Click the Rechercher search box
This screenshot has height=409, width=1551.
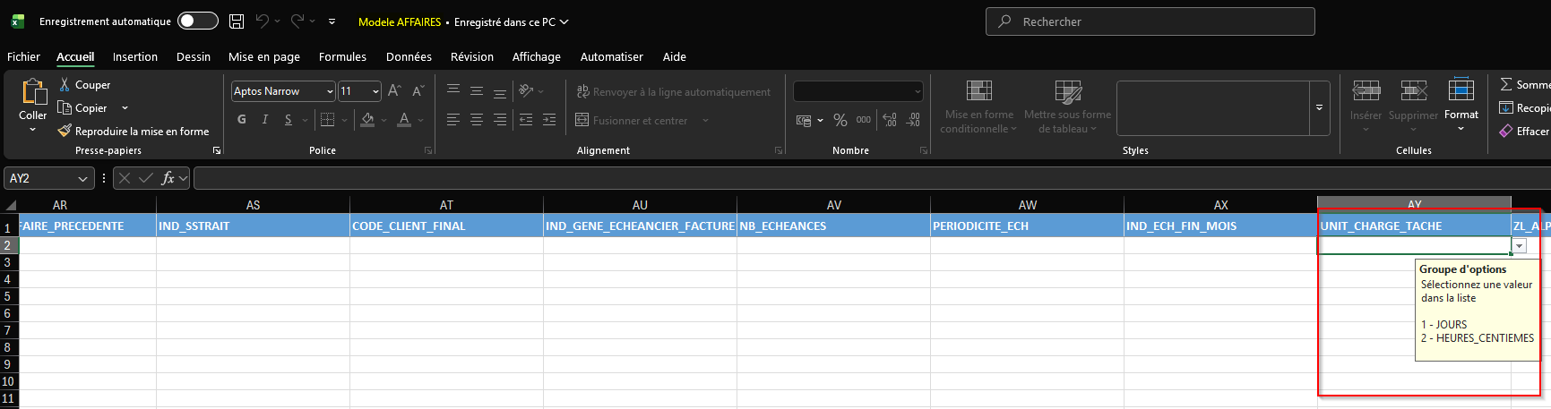(1150, 21)
